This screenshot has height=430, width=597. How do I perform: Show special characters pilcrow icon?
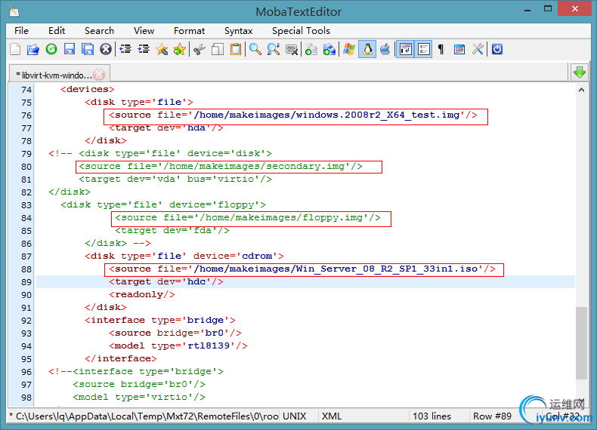pyautogui.click(x=441, y=50)
